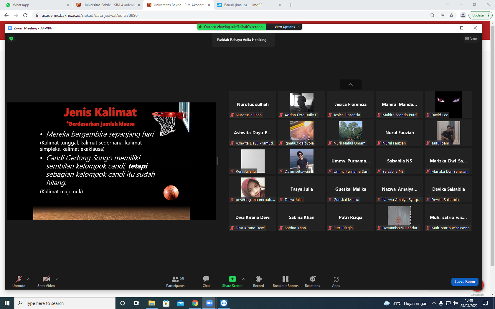This screenshot has height=309, width=495.
Task: Open the Apps panel
Action: tap(336, 281)
